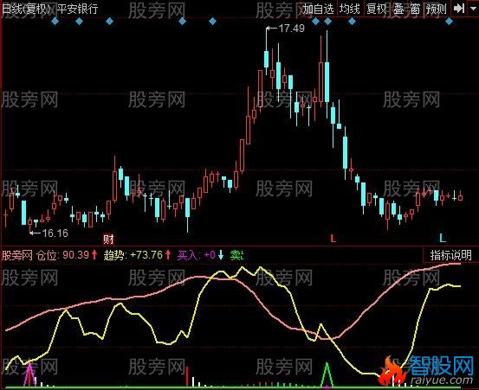Click the 复权 button in the top toolbar

point(376,9)
